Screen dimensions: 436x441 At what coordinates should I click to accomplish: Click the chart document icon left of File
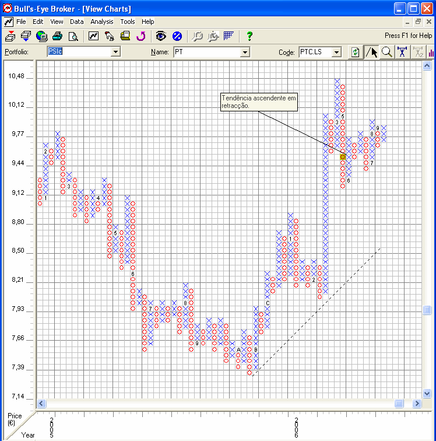8,22
